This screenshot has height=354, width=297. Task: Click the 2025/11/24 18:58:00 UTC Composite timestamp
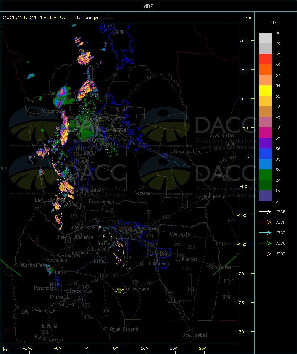tap(58, 18)
